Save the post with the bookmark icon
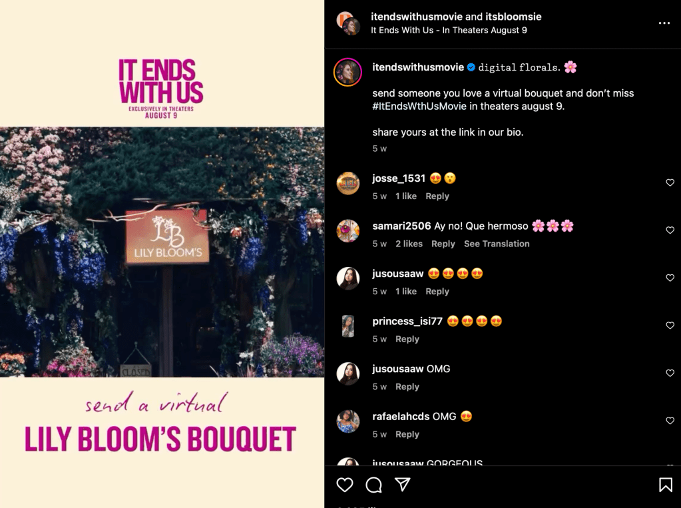 pos(666,485)
